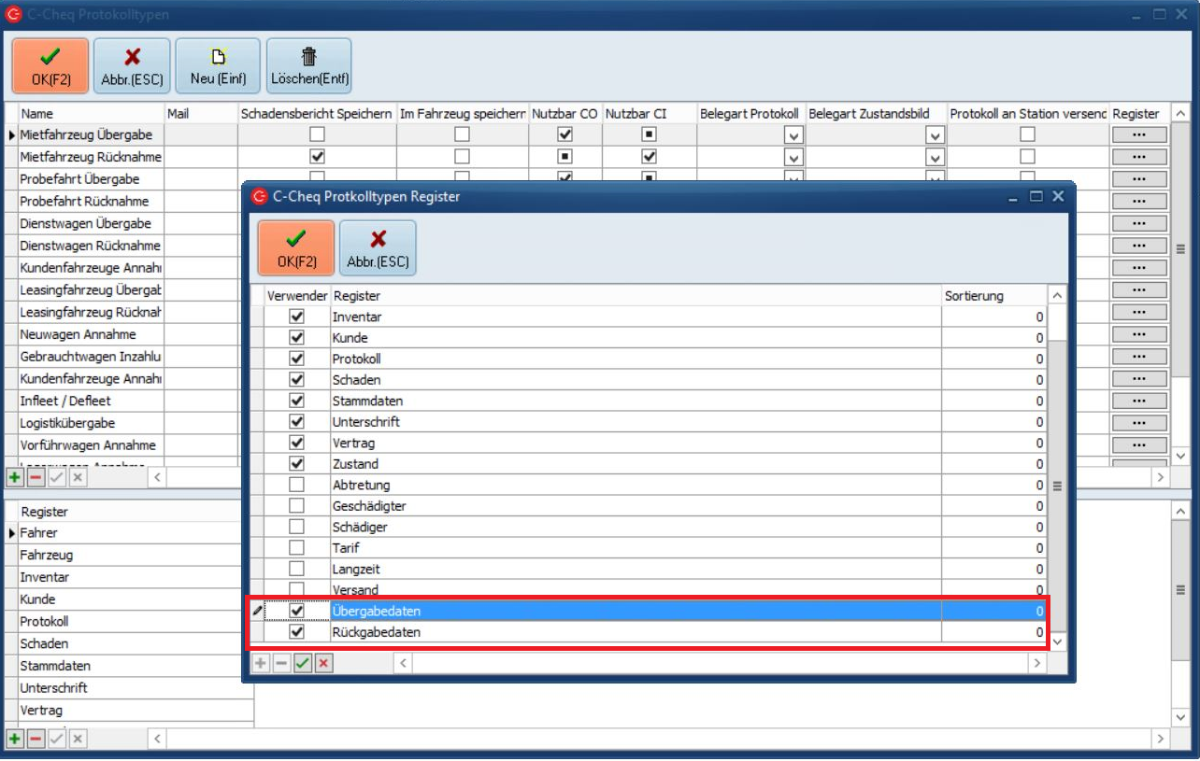The image size is (1200, 761).
Task: Enable the Abtretung register checkbox
Action: click(297, 485)
